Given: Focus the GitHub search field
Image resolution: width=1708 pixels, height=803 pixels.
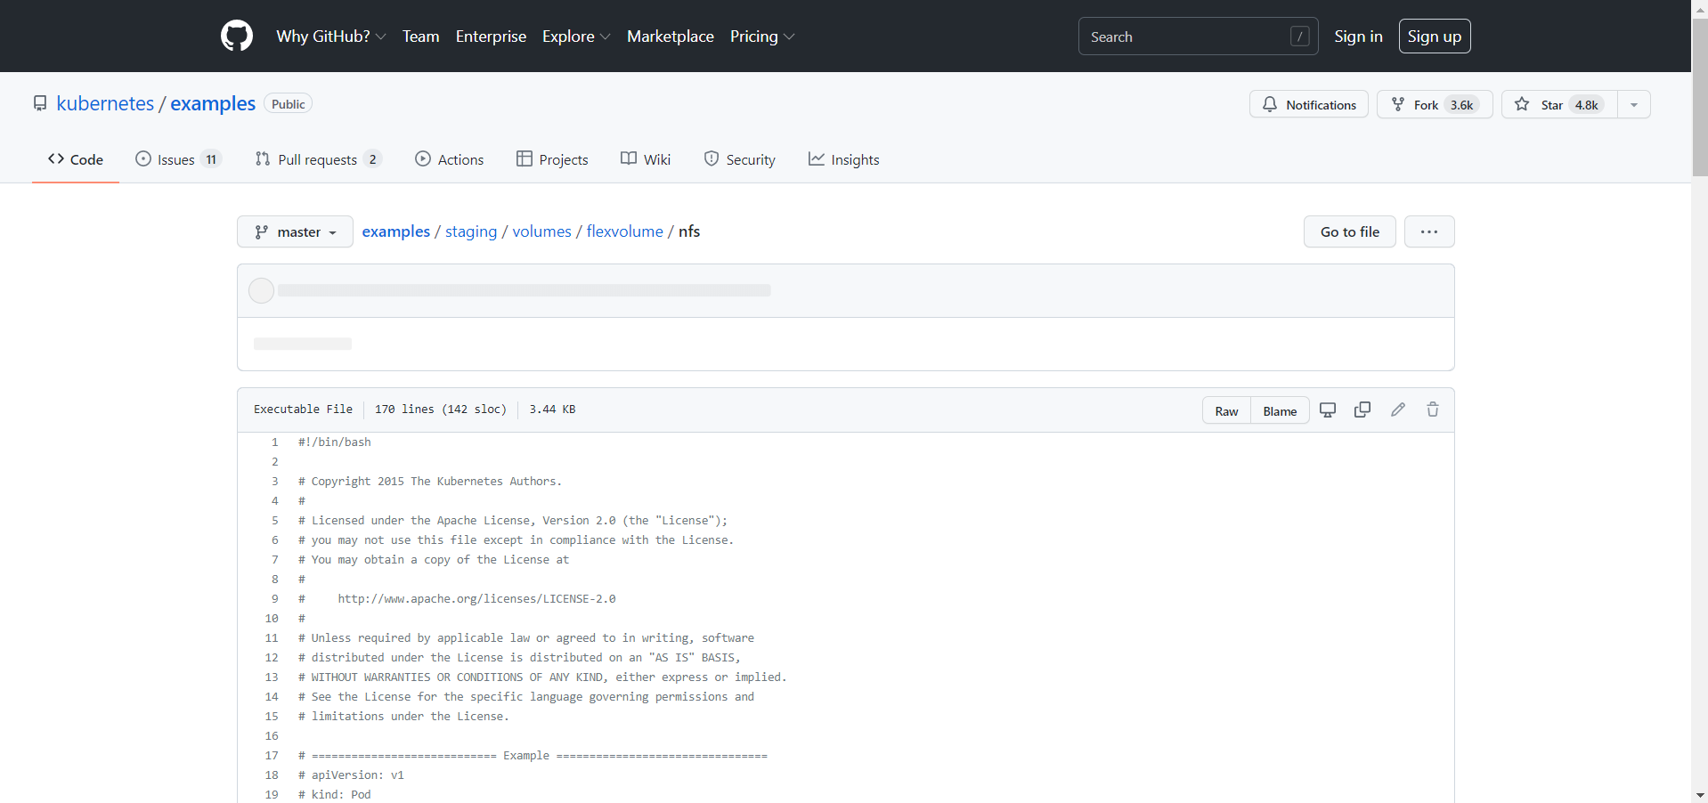Looking at the screenshot, I should [1198, 36].
